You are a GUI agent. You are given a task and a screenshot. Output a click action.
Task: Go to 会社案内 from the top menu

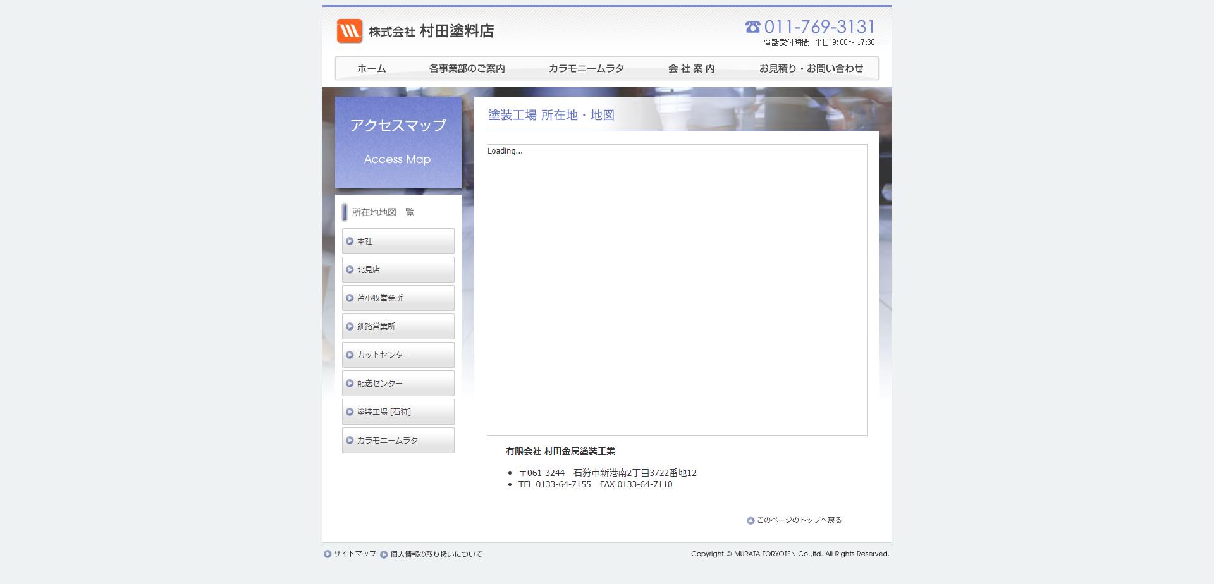coord(691,68)
